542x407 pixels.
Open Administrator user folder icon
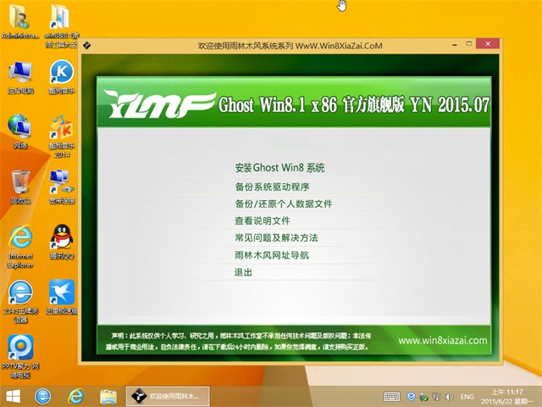(19, 19)
